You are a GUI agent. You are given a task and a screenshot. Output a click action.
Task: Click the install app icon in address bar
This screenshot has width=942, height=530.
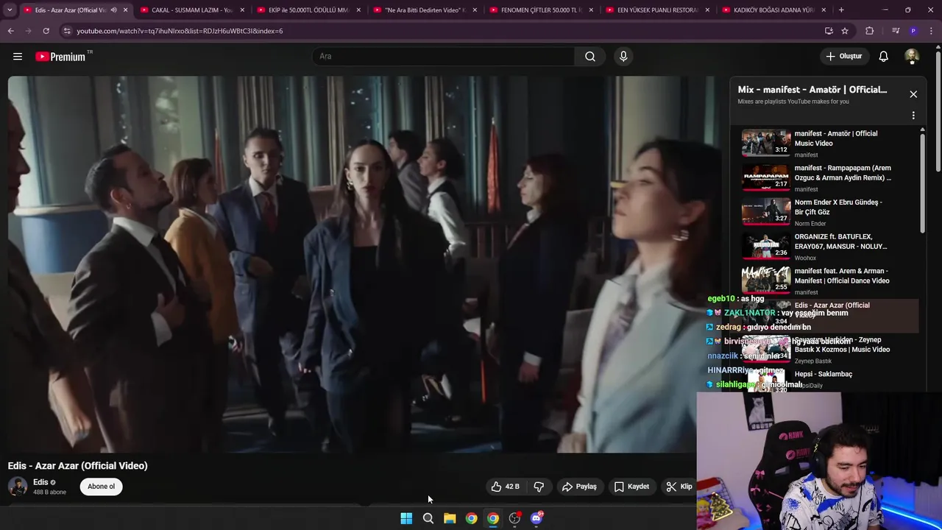point(829,31)
